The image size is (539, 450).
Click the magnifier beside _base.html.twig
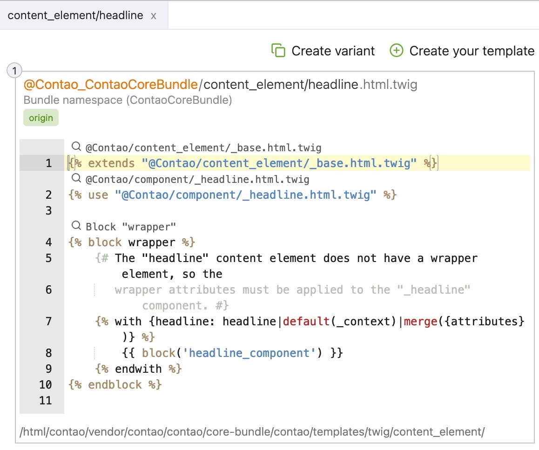coord(76,147)
